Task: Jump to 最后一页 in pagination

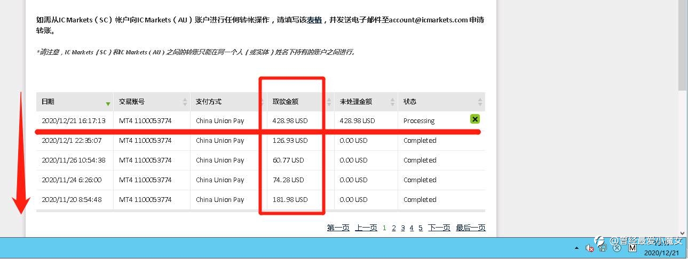Action: coord(471,228)
